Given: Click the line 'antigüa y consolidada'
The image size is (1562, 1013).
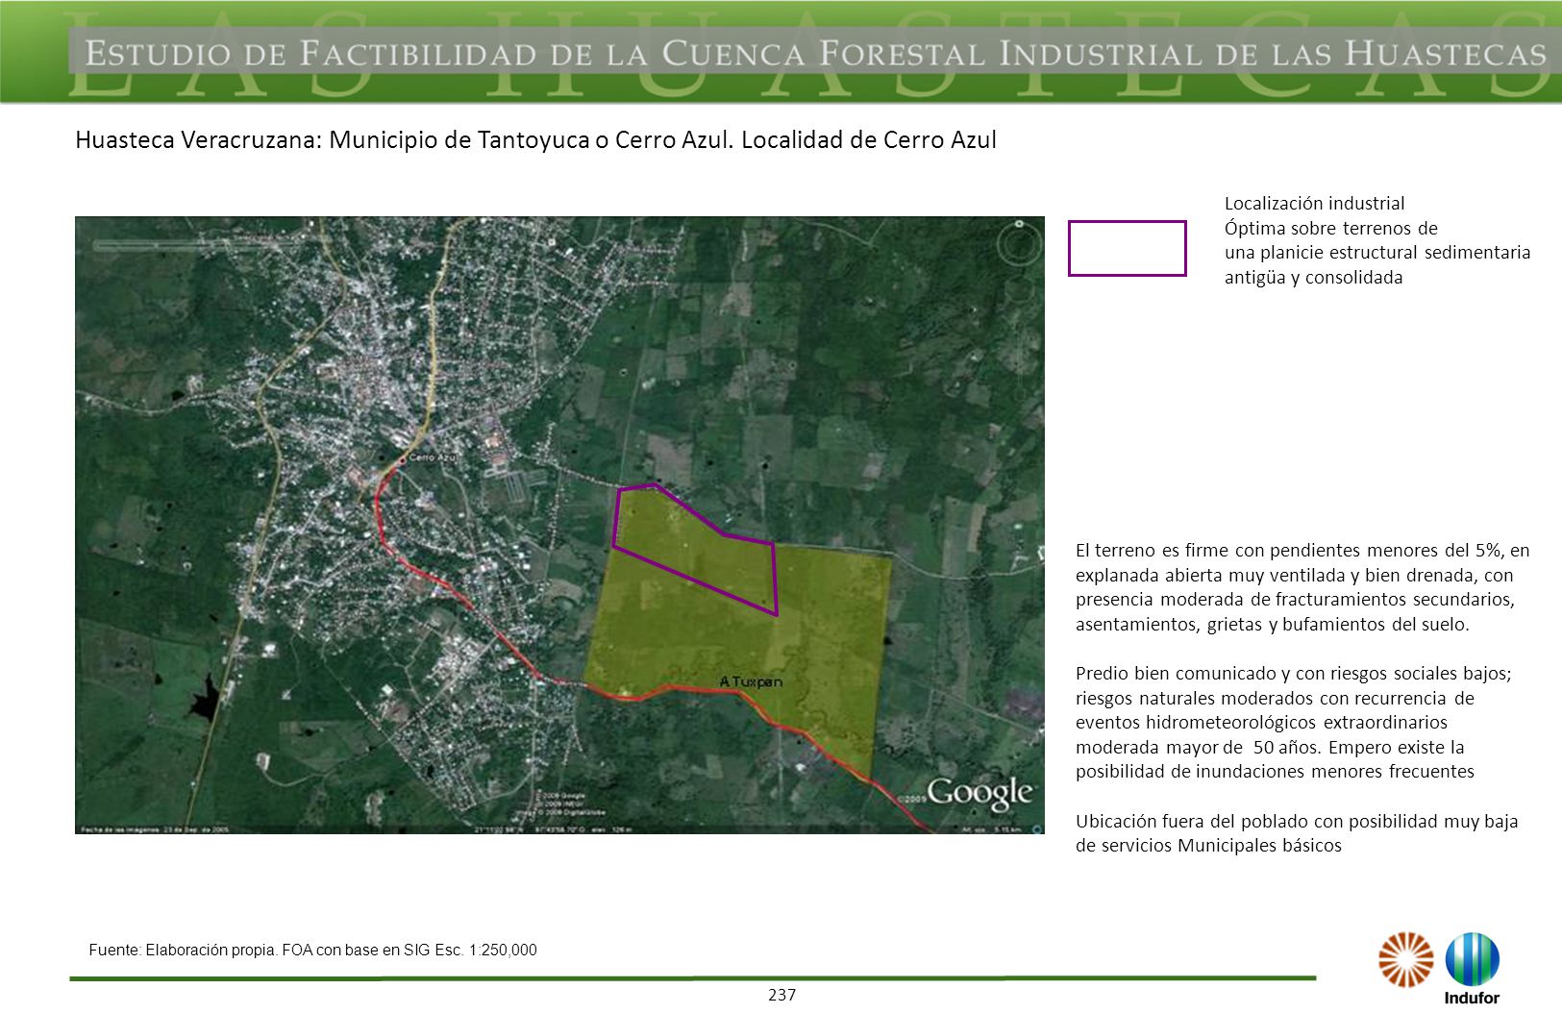Looking at the screenshot, I should [1313, 278].
